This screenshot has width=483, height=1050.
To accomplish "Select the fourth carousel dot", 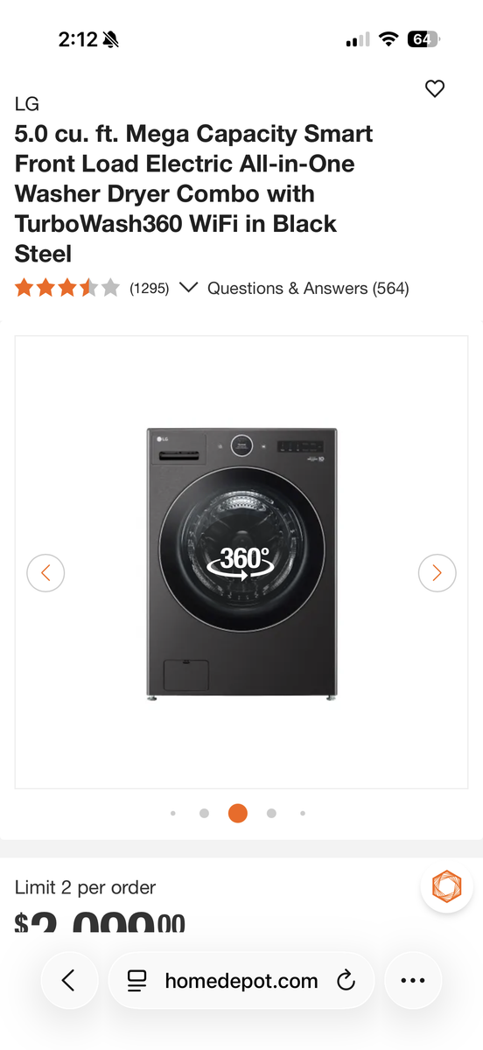I will coord(271,813).
